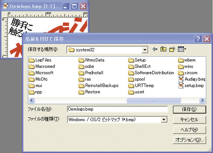Screen dimensions: 213x153
Task: Select the xircom folder
Action: tap(188, 73)
